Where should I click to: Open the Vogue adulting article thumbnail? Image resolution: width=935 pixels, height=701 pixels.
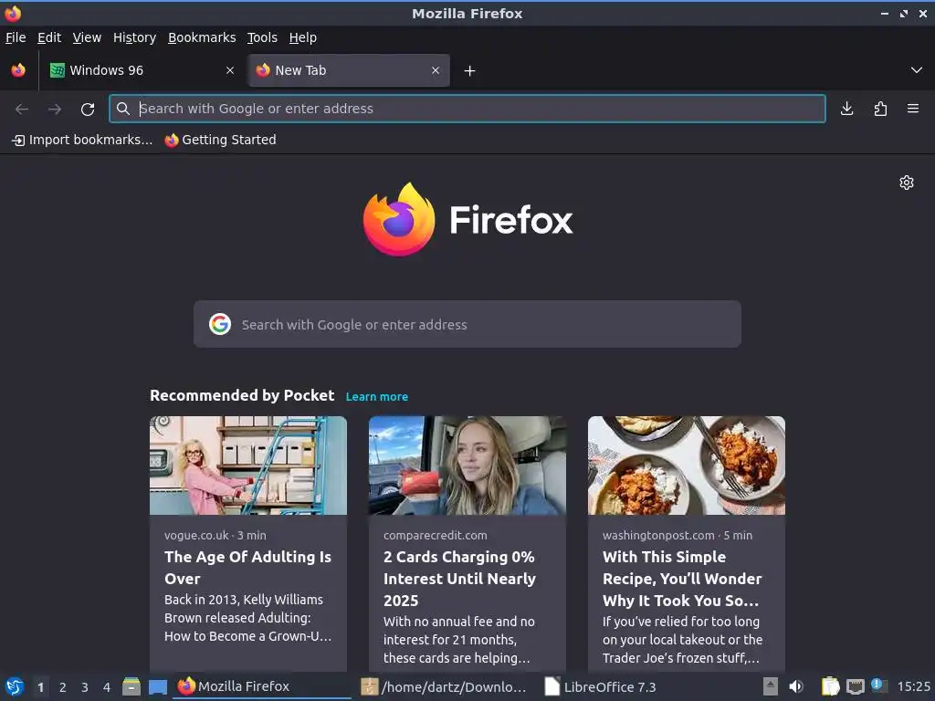click(248, 466)
